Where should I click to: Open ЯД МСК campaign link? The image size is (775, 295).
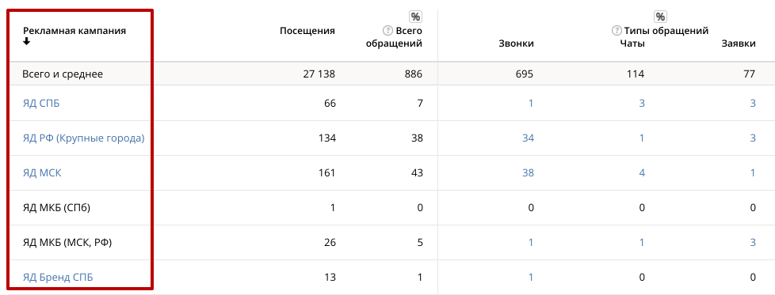(42, 173)
